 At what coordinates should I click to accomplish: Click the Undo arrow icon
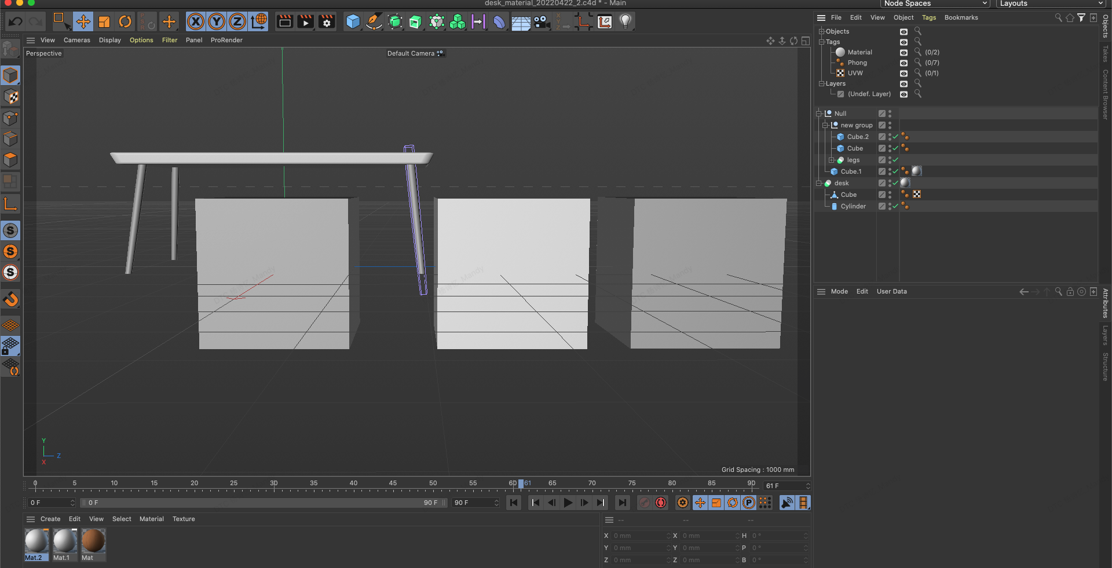click(16, 22)
